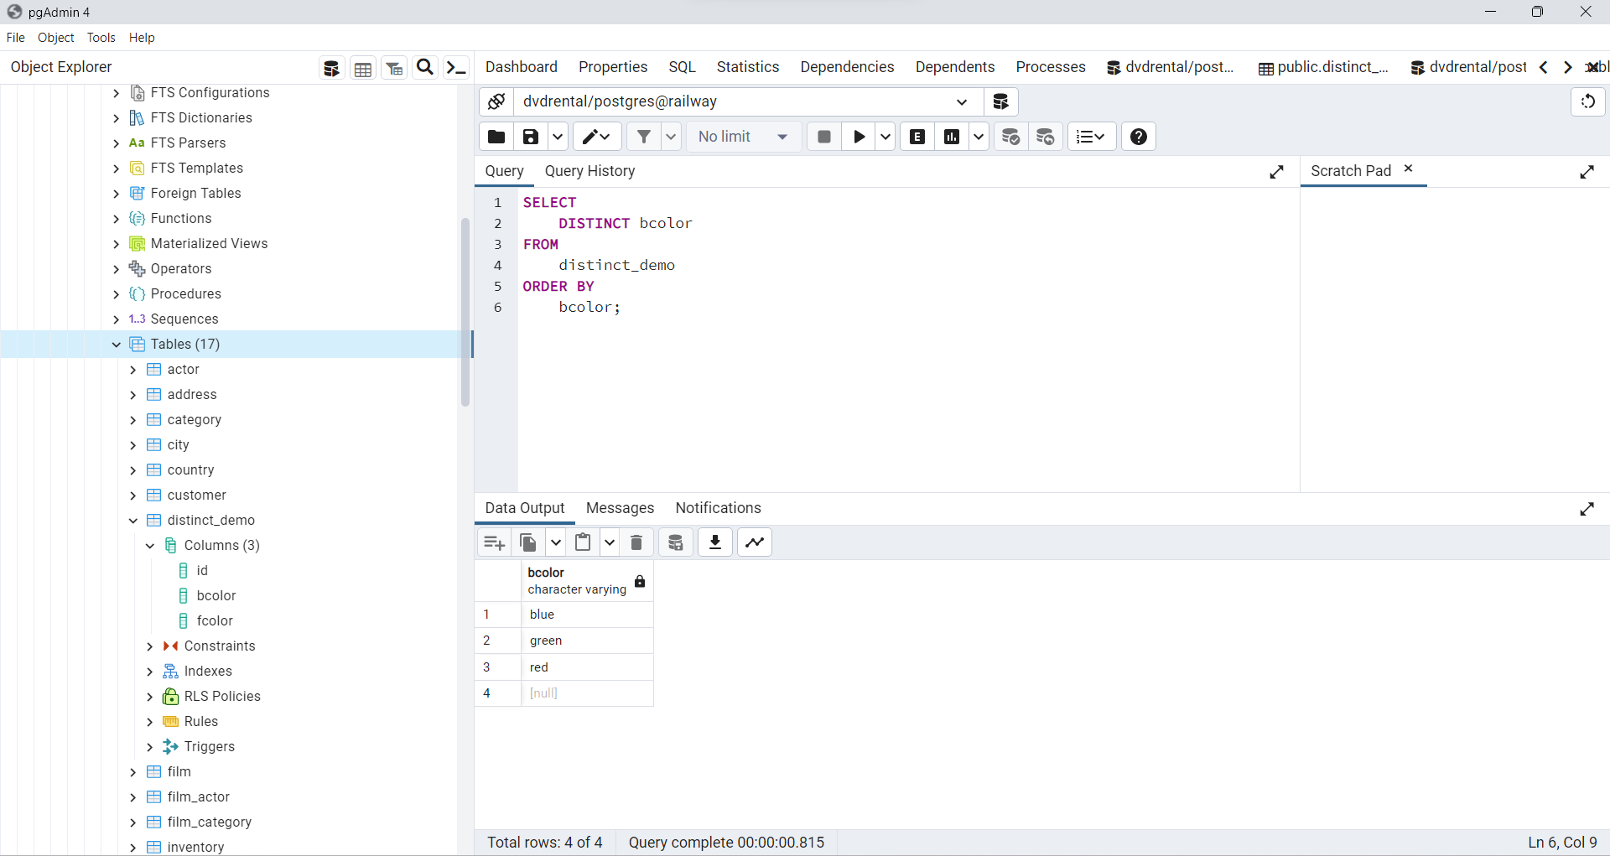Expand the actor table node
This screenshot has width=1610, height=856.
[x=133, y=370]
